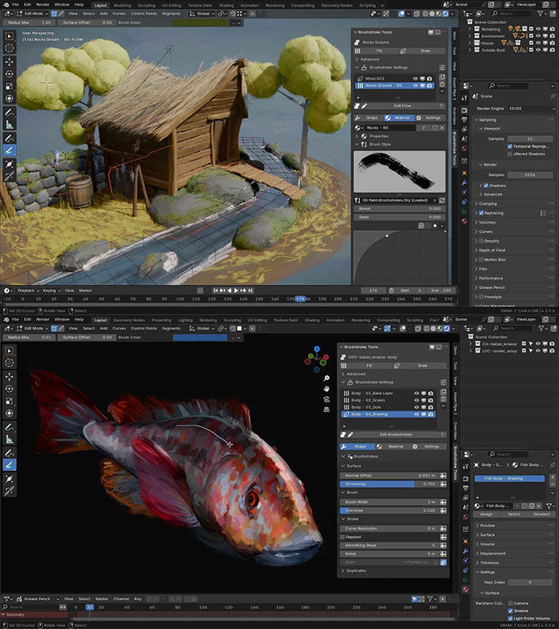Open Edit Mode dropdown in bottom window

[33, 329]
